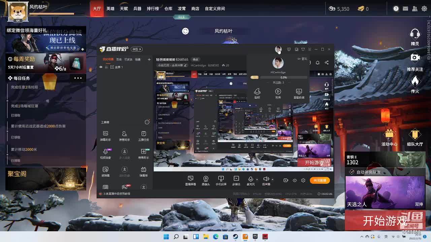The image size is (431, 242).
Task: Open 视频连麦 tool in toolbox
Action: click(x=105, y=154)
